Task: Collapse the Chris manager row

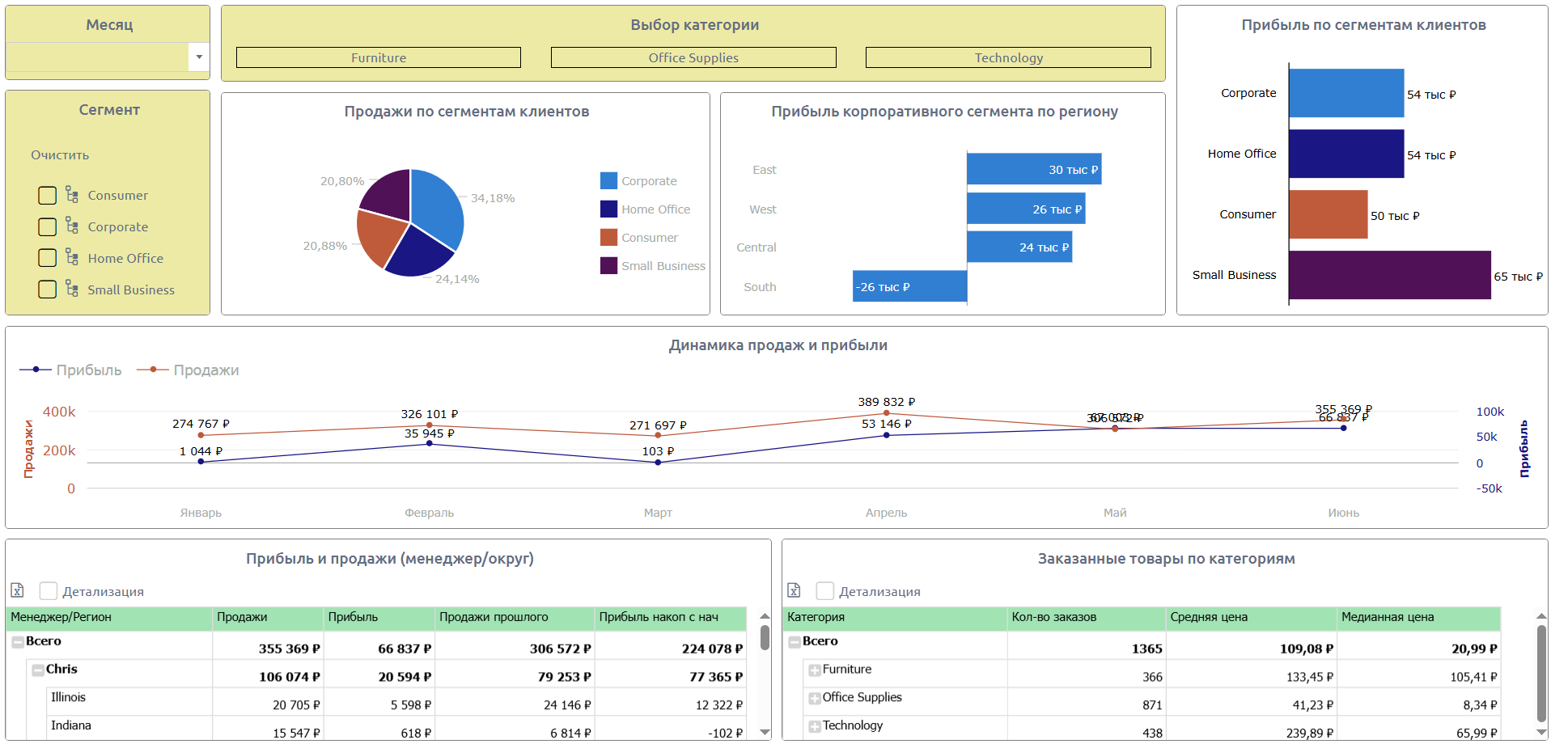Action: [x=38, y=670]
